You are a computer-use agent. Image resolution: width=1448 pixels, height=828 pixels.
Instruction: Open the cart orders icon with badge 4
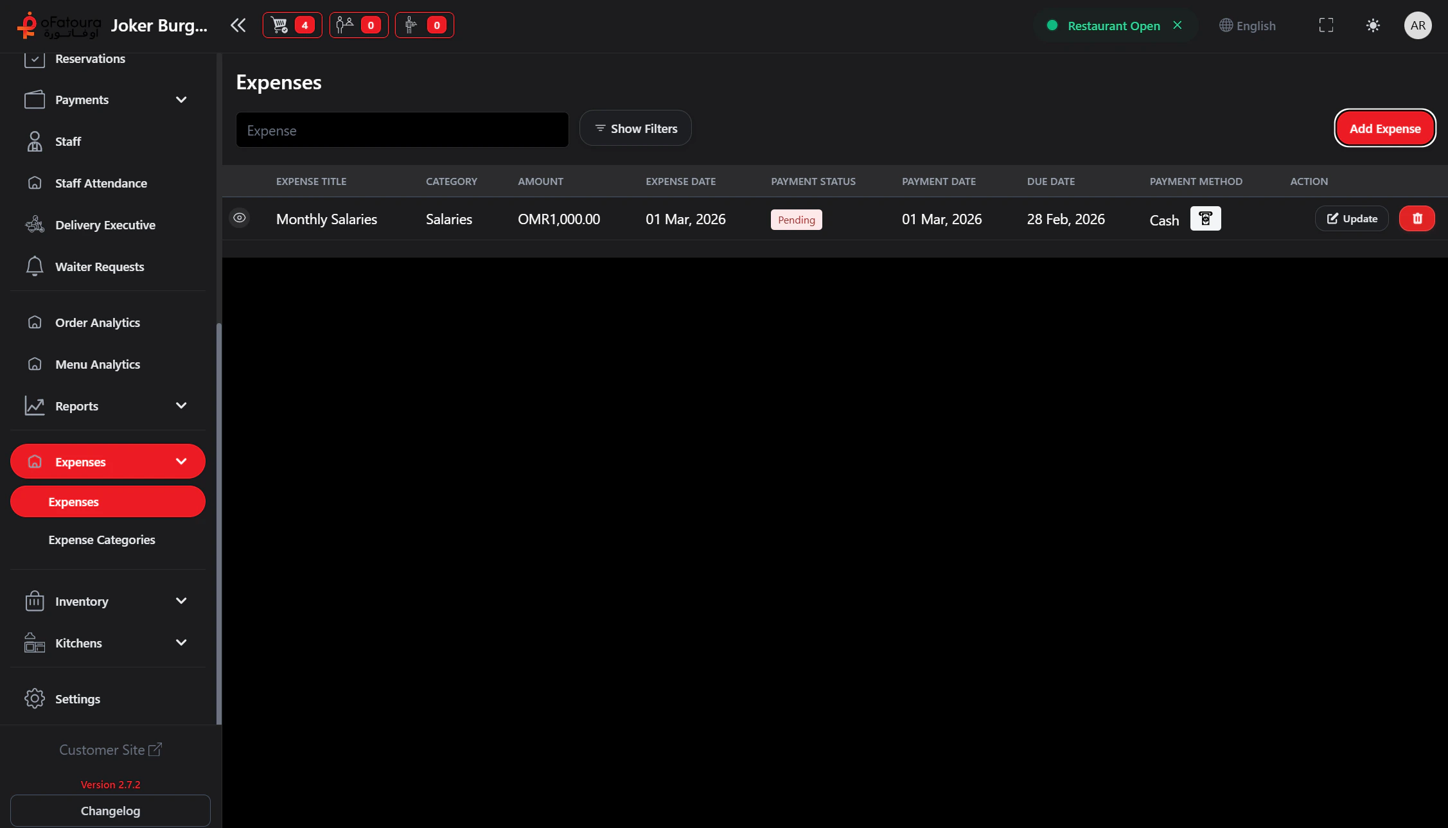click(292, 25)
